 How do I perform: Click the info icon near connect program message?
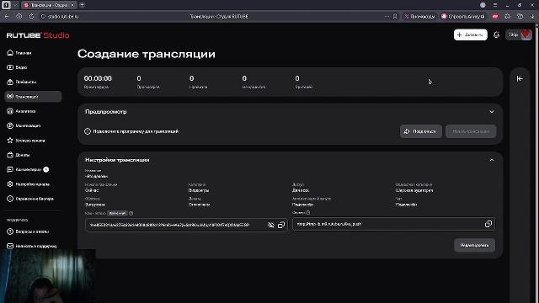[88, 131]
